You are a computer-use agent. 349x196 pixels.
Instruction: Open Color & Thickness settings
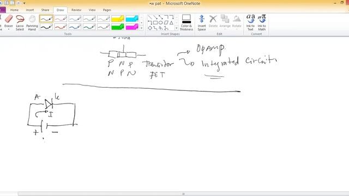(186, 23)
